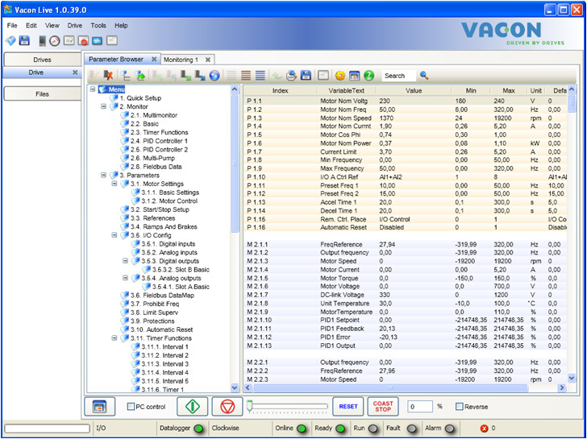
Task: Click the save floppy icon in browser toolbar
Action: 306,76
